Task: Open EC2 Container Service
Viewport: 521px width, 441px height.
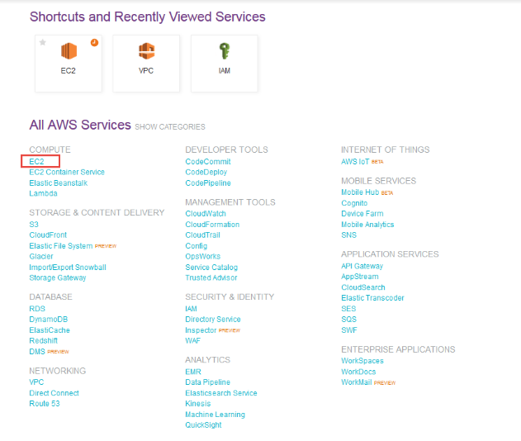Action: coord(67,172)
